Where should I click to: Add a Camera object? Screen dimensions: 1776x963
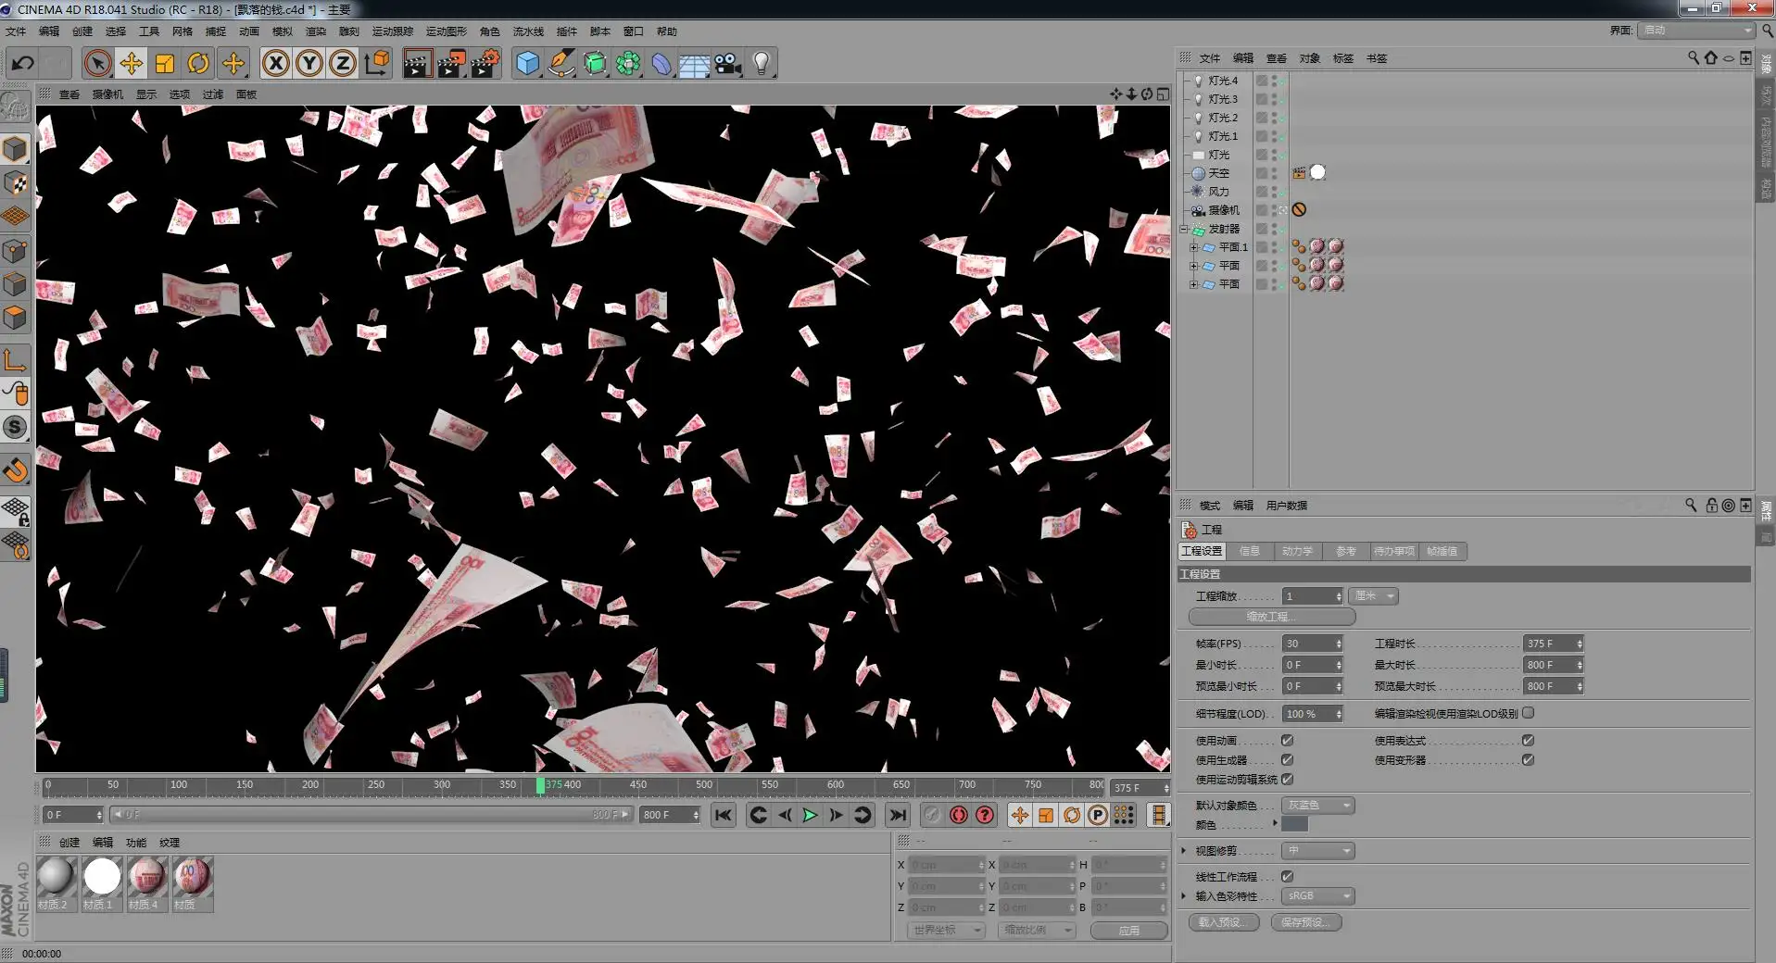point(728,63)
